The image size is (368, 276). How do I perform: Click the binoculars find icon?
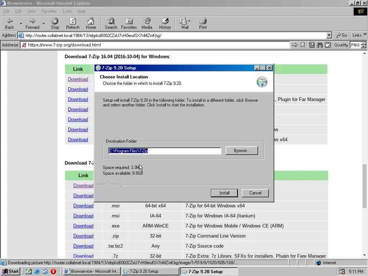(x=319, y=45)
